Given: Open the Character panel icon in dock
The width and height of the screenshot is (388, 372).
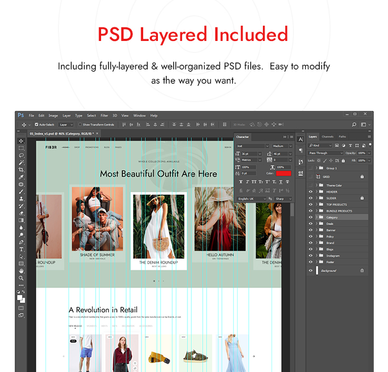Looking at the screenshot, I should (301, 139).
